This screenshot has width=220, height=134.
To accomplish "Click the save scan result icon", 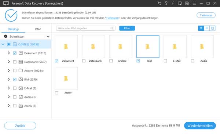I will point(187,3).
